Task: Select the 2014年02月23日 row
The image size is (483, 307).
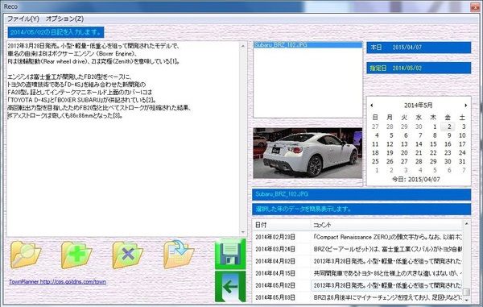Action: (x=357, y=237)
